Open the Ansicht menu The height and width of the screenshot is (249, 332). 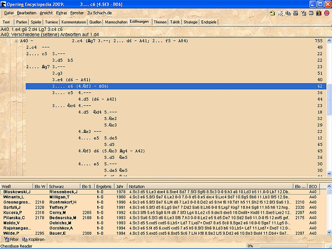tap(46, 13)
